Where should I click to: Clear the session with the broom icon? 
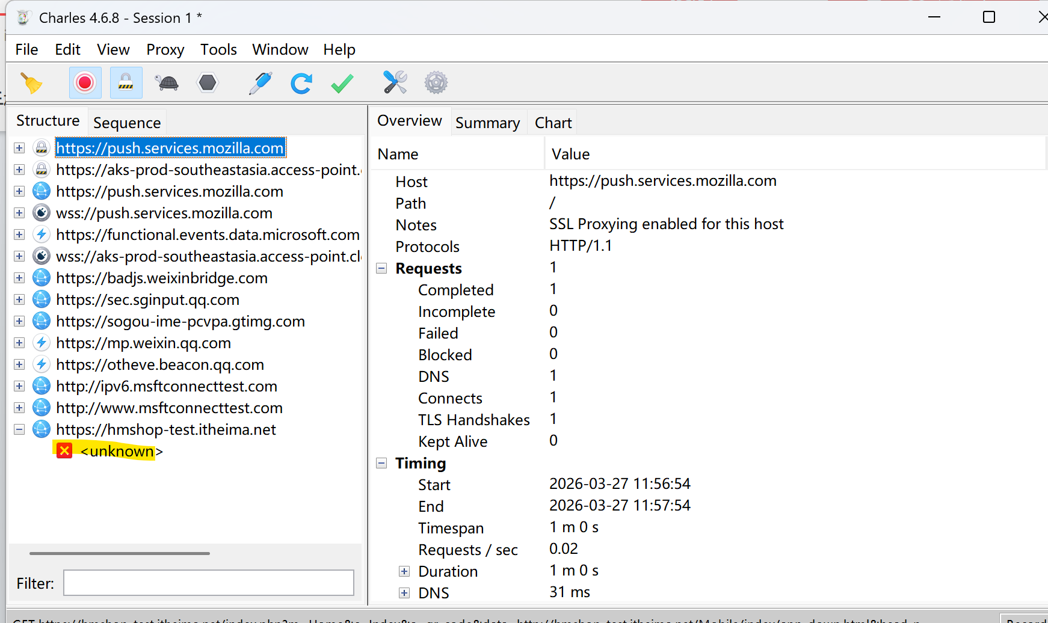pyautogui.click(x=31, y=83)
